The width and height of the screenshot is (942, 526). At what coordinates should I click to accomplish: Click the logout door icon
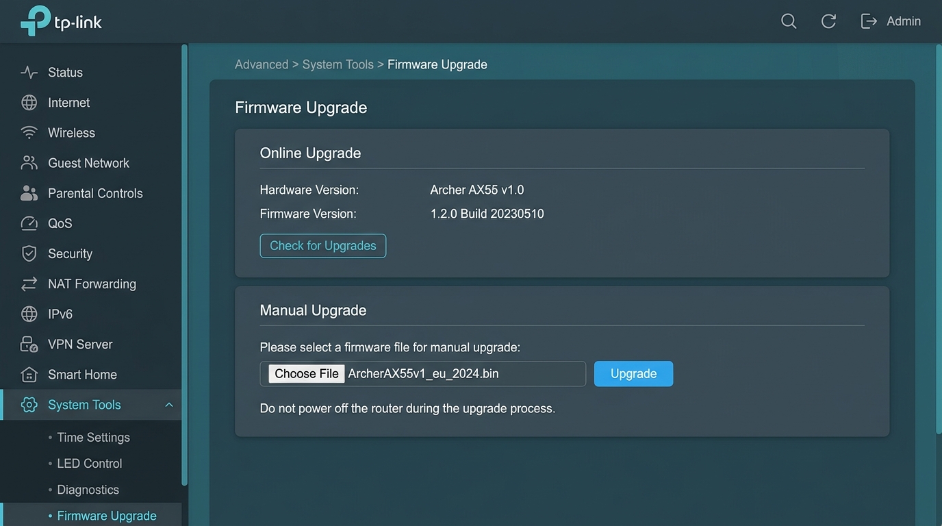tap(869, 21)
